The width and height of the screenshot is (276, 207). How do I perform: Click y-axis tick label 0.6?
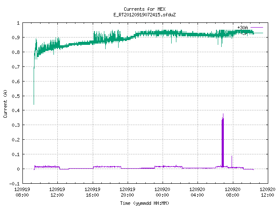point(16,82)
